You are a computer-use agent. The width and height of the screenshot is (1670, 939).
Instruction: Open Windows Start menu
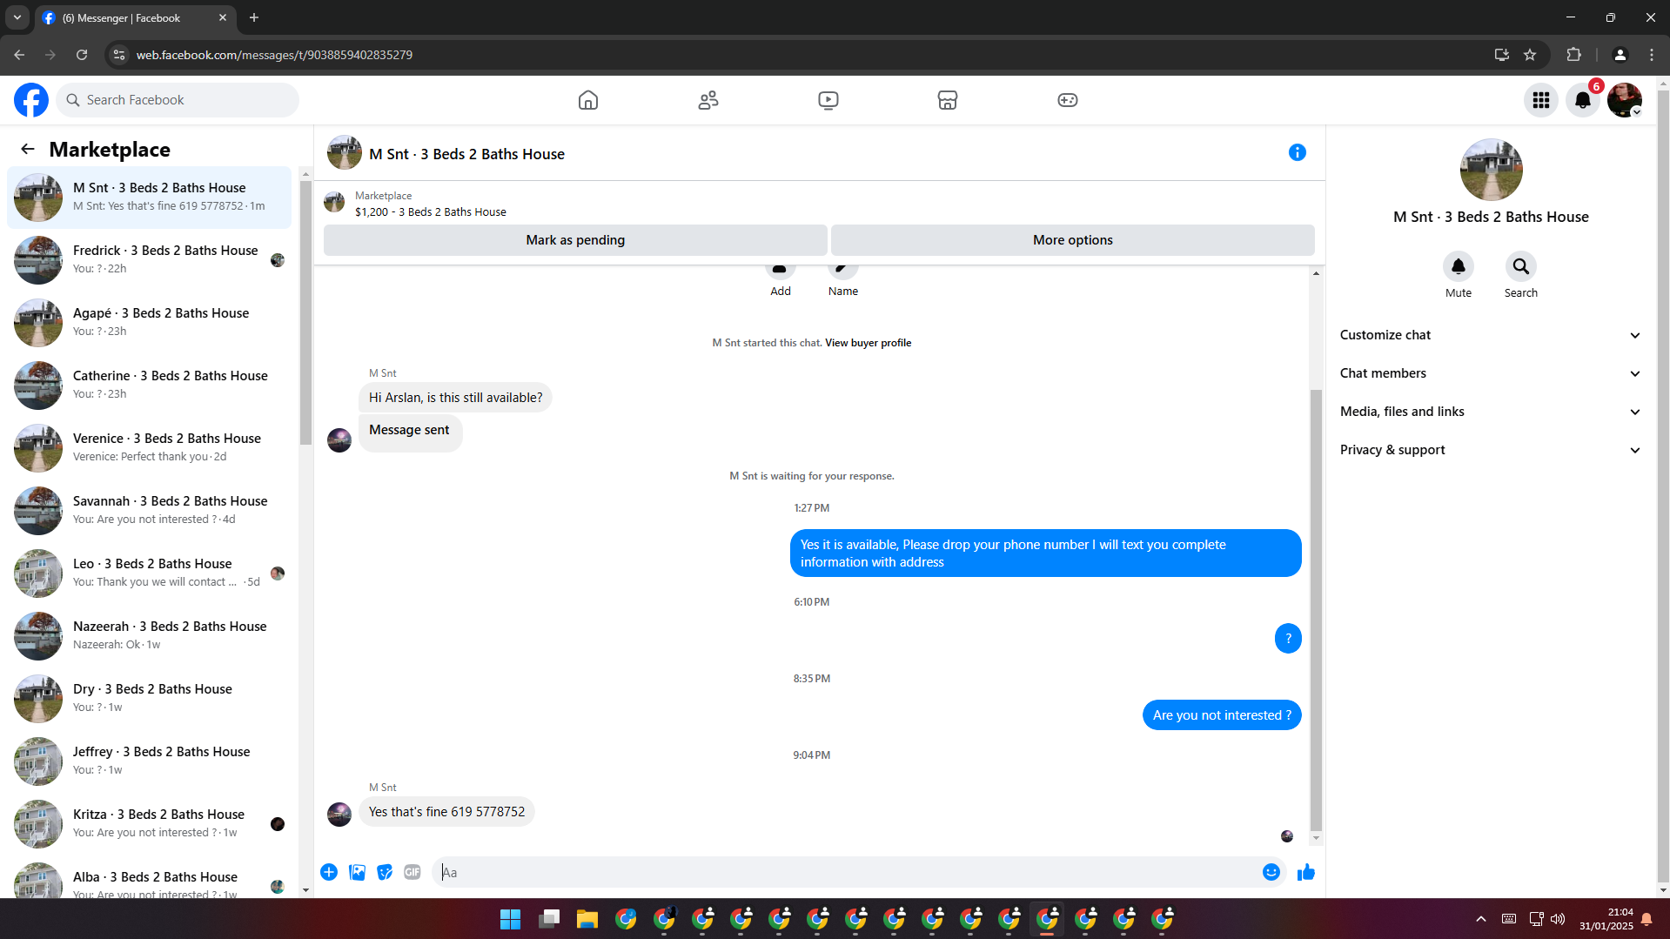point(511,919)
